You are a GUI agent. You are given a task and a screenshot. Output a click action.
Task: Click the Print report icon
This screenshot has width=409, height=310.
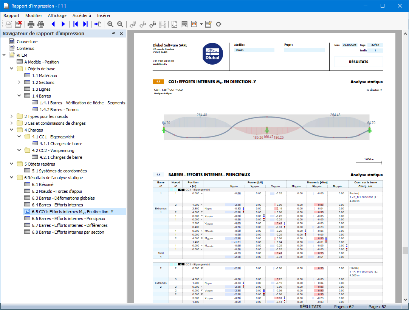pos(31,24)
